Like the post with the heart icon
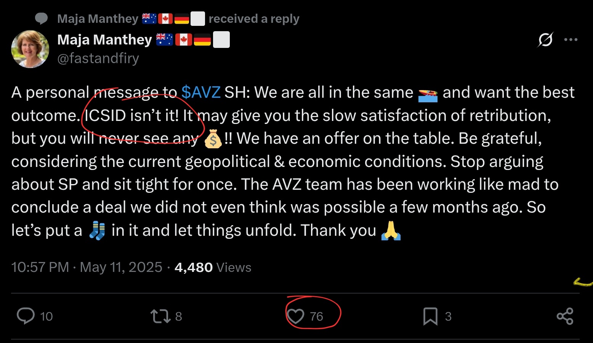The image size is (593, 343). [295, 316]
